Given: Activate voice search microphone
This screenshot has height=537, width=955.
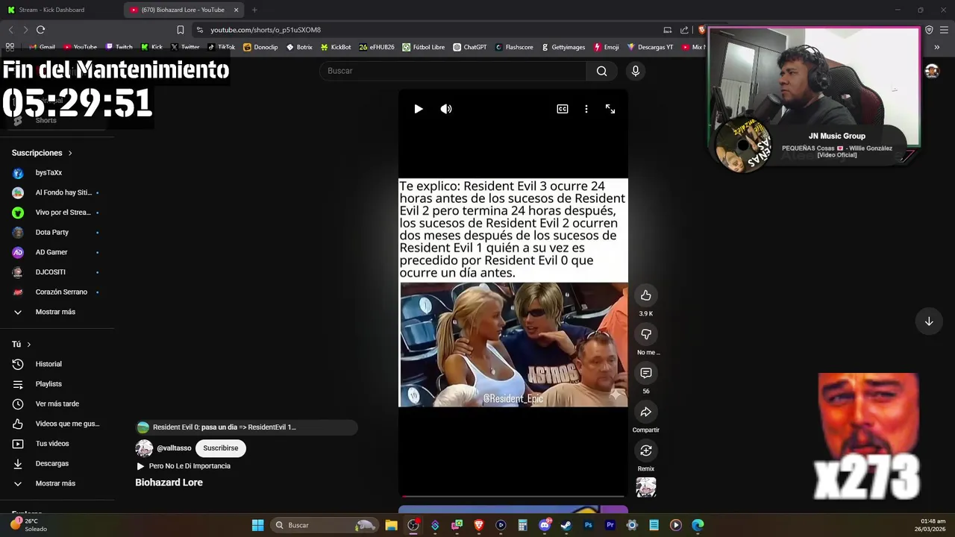Looking at the screenshot, I should (636, 71).
